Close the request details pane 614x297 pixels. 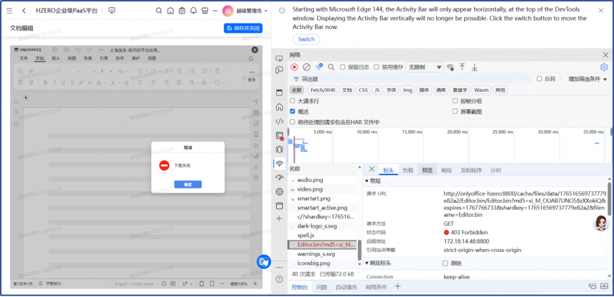point(372,170)
